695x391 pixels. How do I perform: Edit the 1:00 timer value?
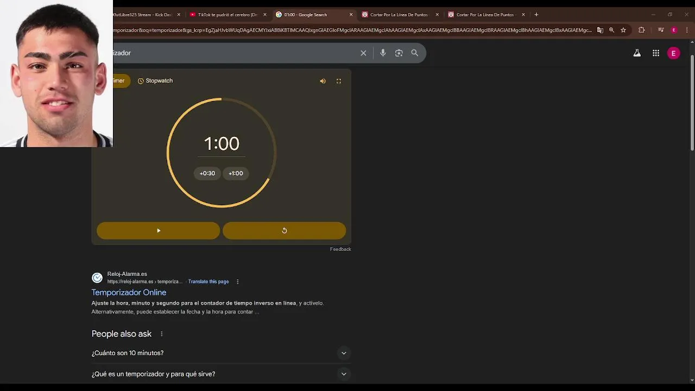pos(222,144)
